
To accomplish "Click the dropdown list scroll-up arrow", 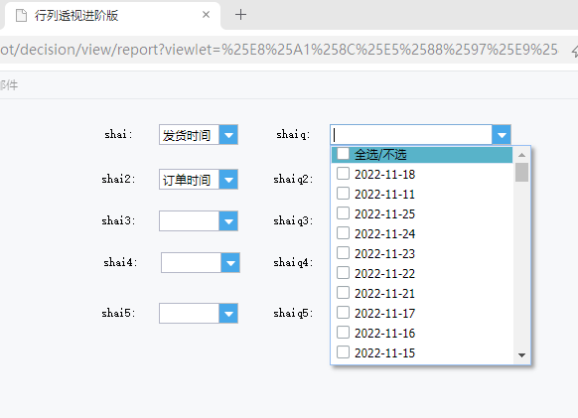I will point(521,155).
